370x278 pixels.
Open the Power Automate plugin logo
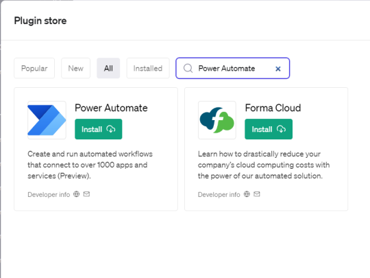click(x=47, y=120)
